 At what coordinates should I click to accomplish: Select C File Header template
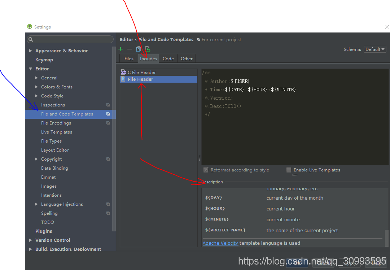[159, 73]
